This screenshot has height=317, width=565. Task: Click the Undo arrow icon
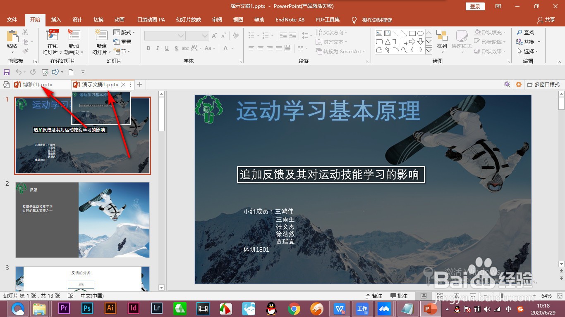tap(18, 72)
